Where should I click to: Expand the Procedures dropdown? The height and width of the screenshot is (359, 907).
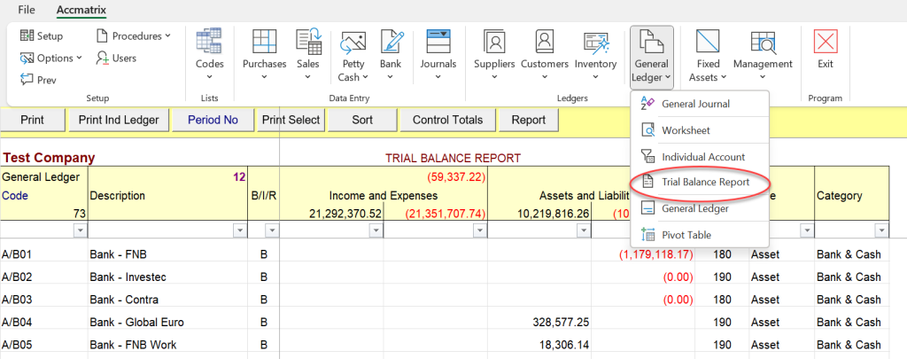(134, 35)
